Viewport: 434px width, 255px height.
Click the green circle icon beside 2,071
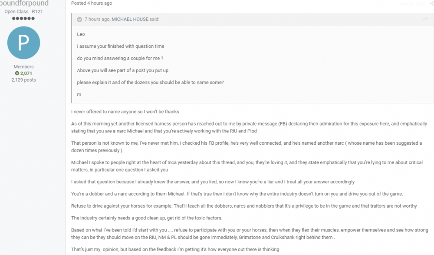18,73
